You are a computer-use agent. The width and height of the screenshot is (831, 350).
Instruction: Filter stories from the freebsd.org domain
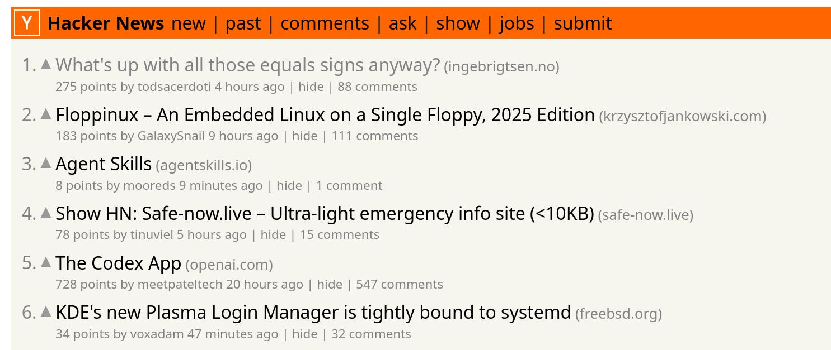point(618,314)
